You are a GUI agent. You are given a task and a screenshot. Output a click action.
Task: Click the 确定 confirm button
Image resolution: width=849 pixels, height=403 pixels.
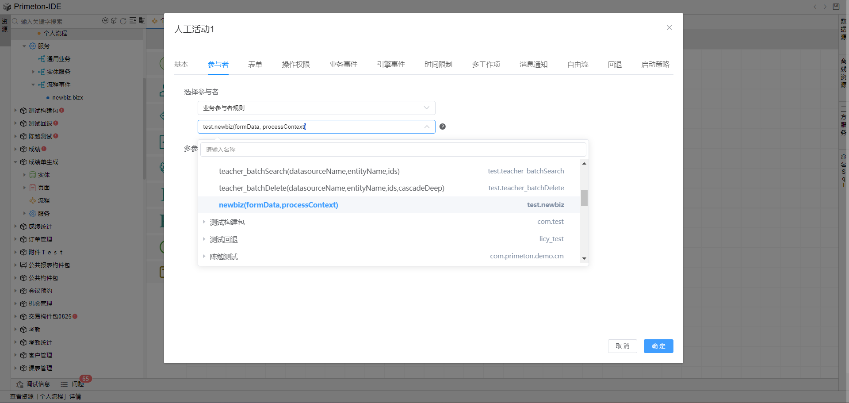658,346
